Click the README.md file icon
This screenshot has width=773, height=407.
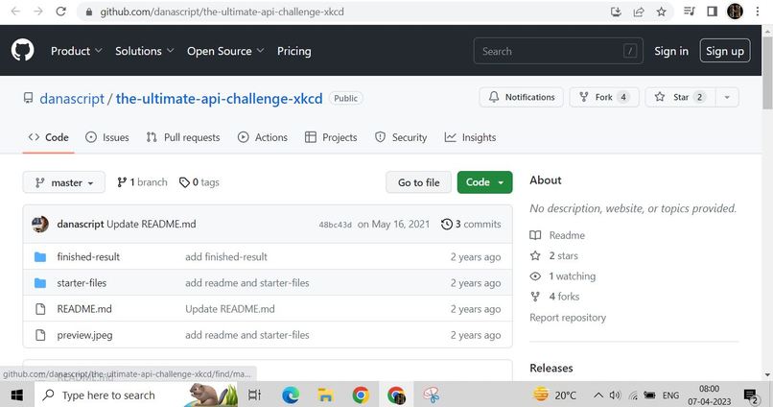pyautogui.click(x=40, y=309)
